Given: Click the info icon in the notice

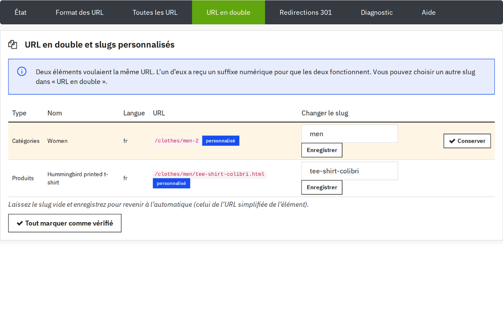Looking at the screenshot, I should pyautogui.click(x=22, y=72).
